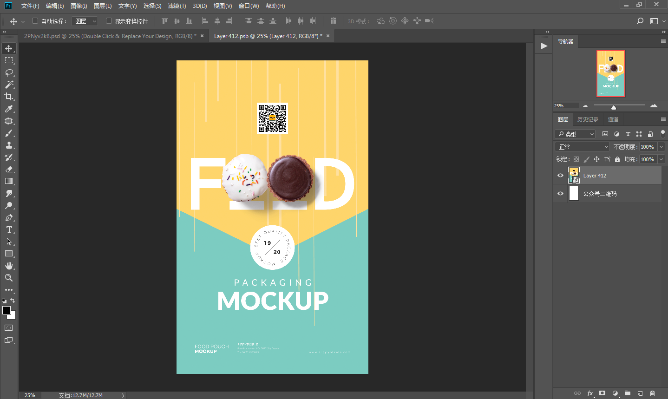Open the 不透明度 slider dropdown arrow
Viewport: 668px width, 399px height.
661,147
